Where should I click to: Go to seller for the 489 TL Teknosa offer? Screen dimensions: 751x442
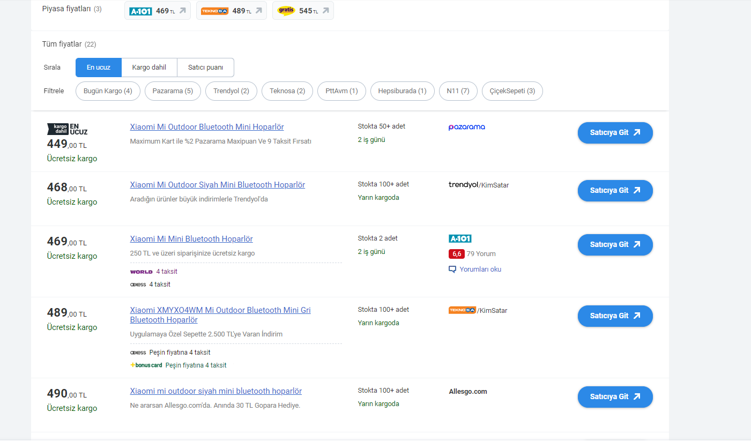[615, 316]
